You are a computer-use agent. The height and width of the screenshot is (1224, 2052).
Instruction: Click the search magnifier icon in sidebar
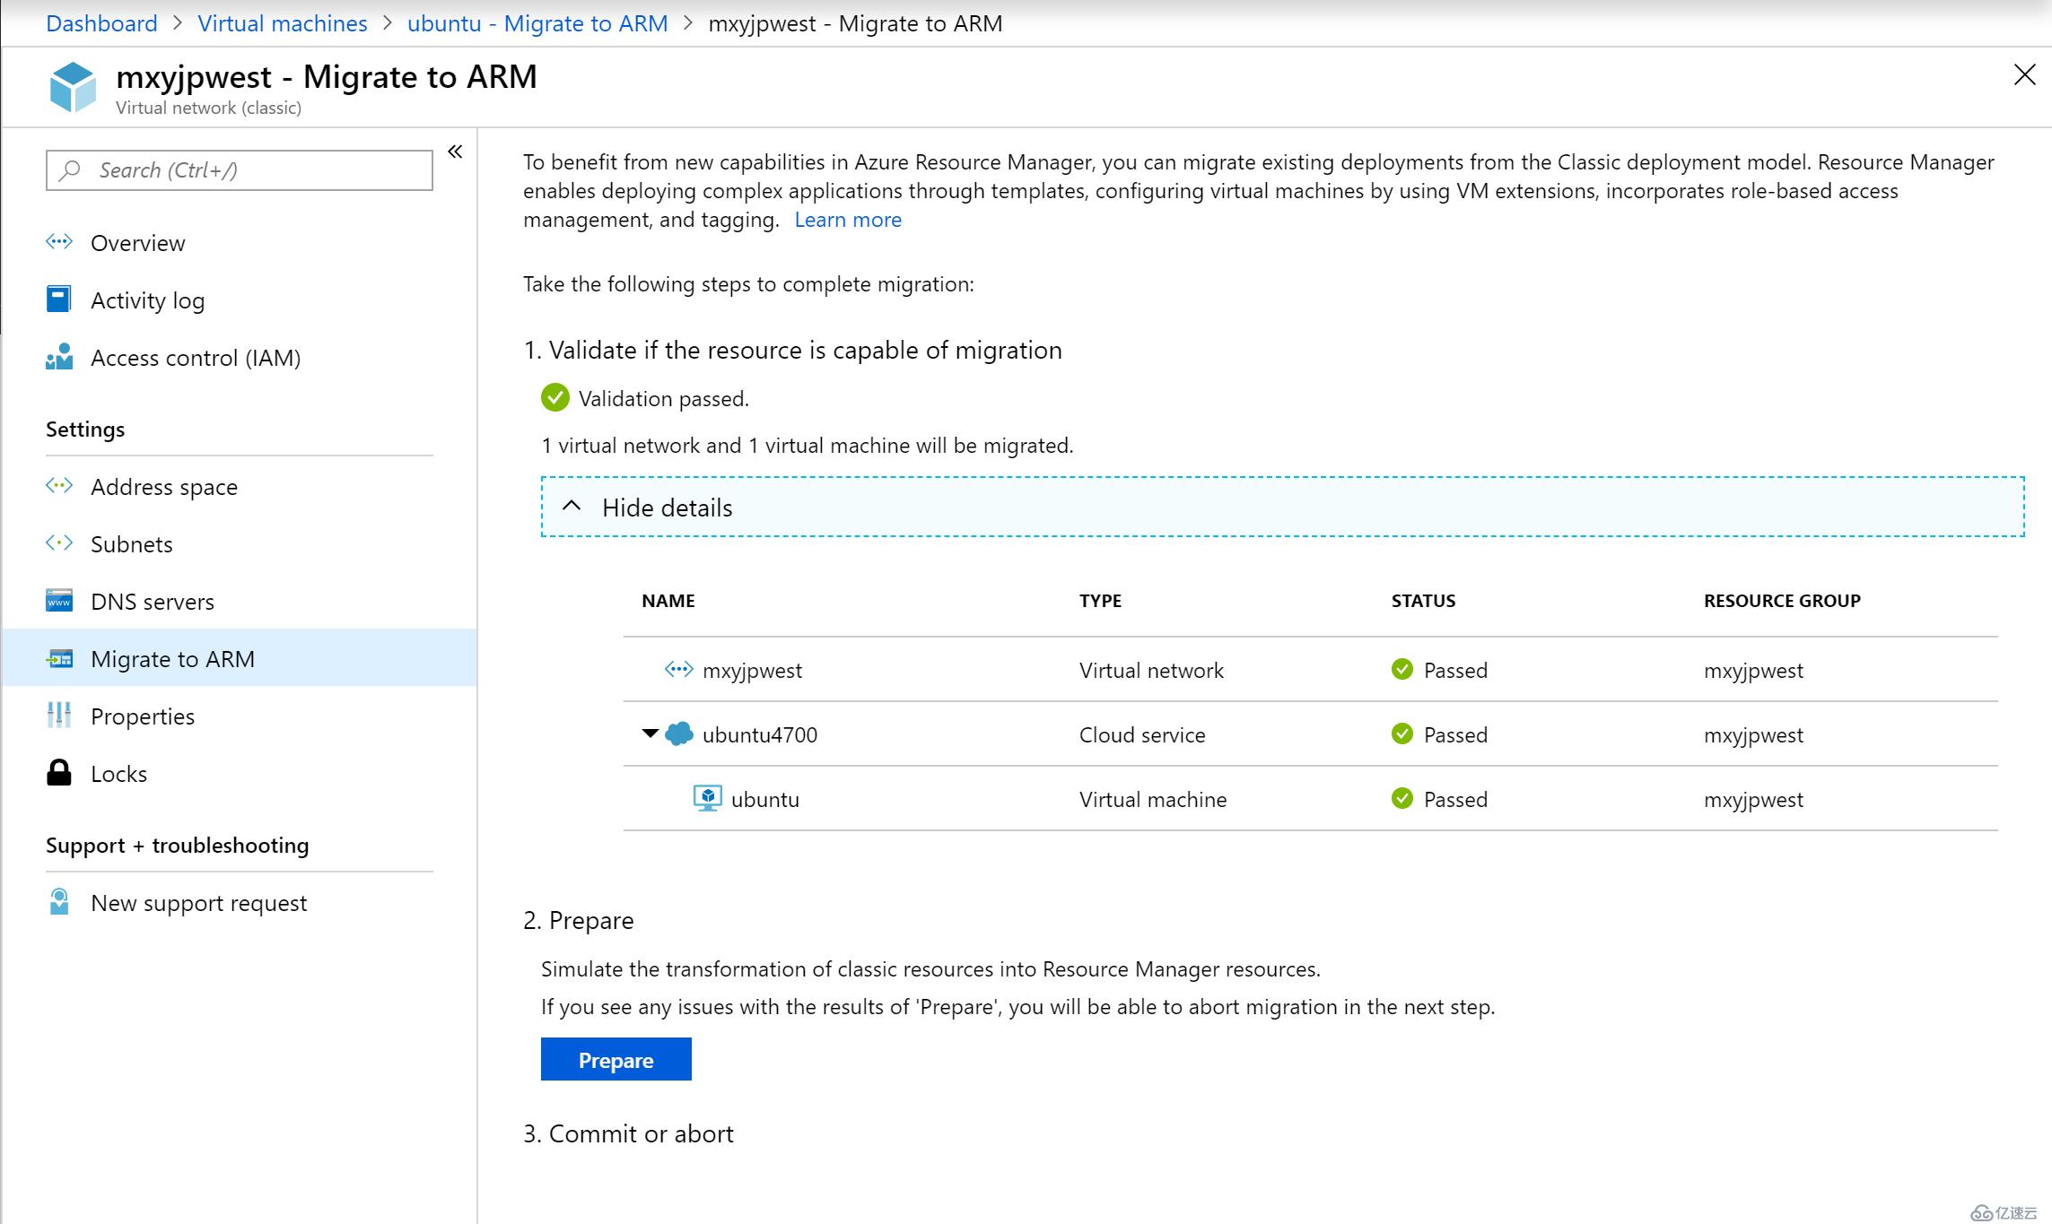pos(70,169)
